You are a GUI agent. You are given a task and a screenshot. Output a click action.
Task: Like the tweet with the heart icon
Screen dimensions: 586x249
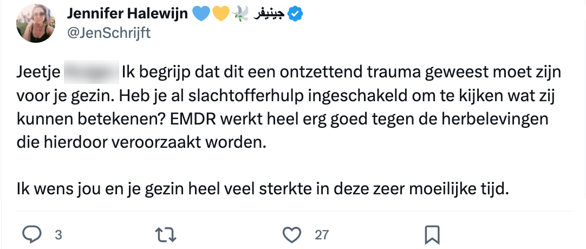(x=292, y=234)
